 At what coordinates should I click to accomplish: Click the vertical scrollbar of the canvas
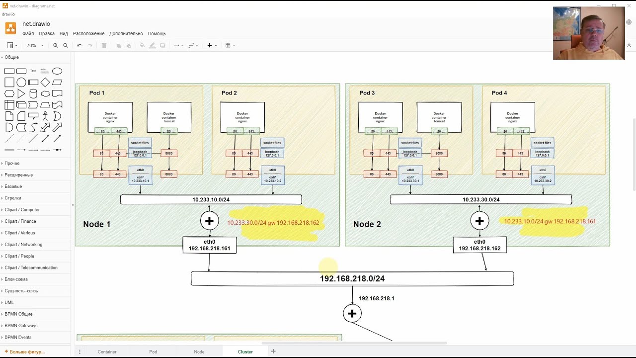[x=634, y=154]
